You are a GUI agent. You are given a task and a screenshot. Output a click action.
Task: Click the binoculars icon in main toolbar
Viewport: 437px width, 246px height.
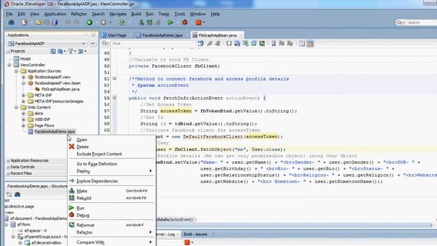tap(12, 23)
